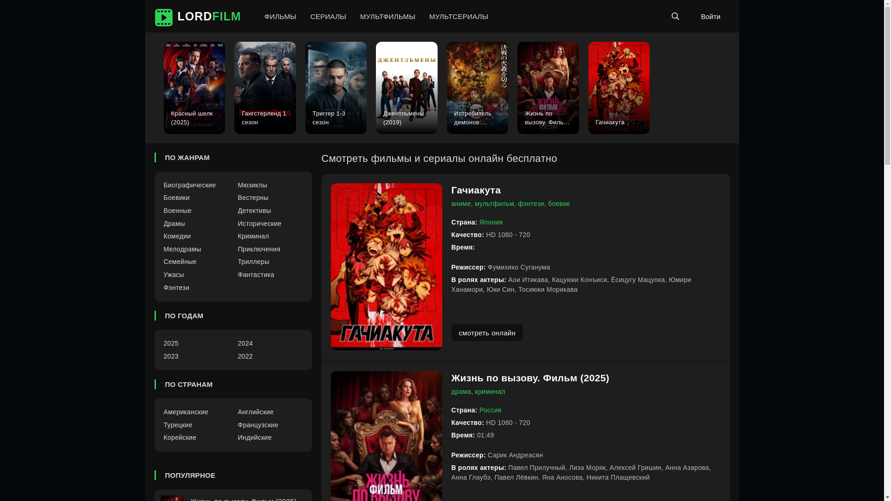The height and width of the screenshot is (501, 891).
Task: Filter by year 2025
Action: tap(171, 343)
